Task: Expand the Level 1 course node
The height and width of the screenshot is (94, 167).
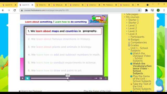Action: 127,26
